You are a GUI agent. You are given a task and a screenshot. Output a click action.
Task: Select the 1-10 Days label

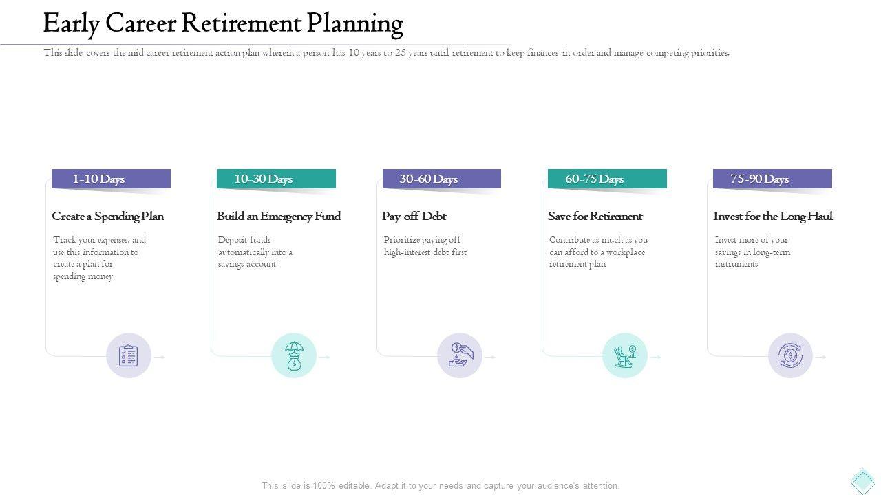click(99, 179)
